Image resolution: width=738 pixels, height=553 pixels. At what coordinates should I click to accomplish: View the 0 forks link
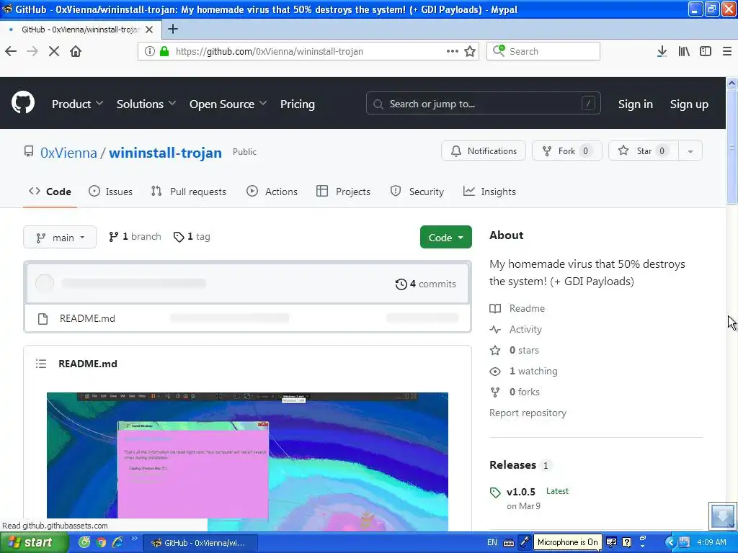[525, 392]
